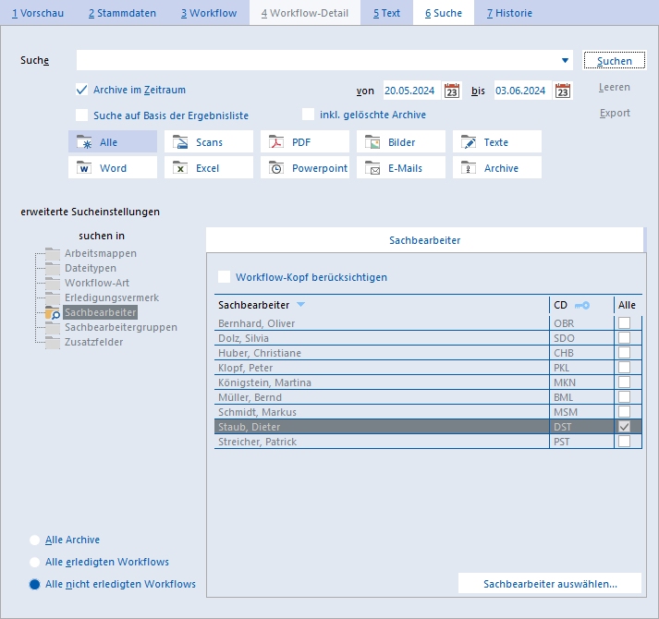This screenshot has height=619, width=659.
Task: Switch to the 7 Historie tab
Action: 509,13
